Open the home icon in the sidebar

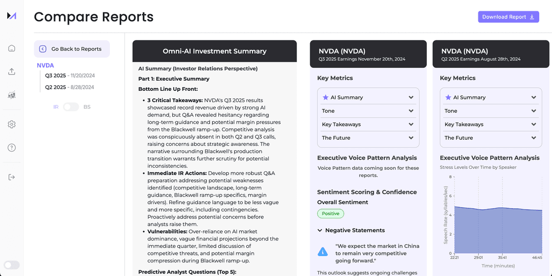[x=12, y=48]
